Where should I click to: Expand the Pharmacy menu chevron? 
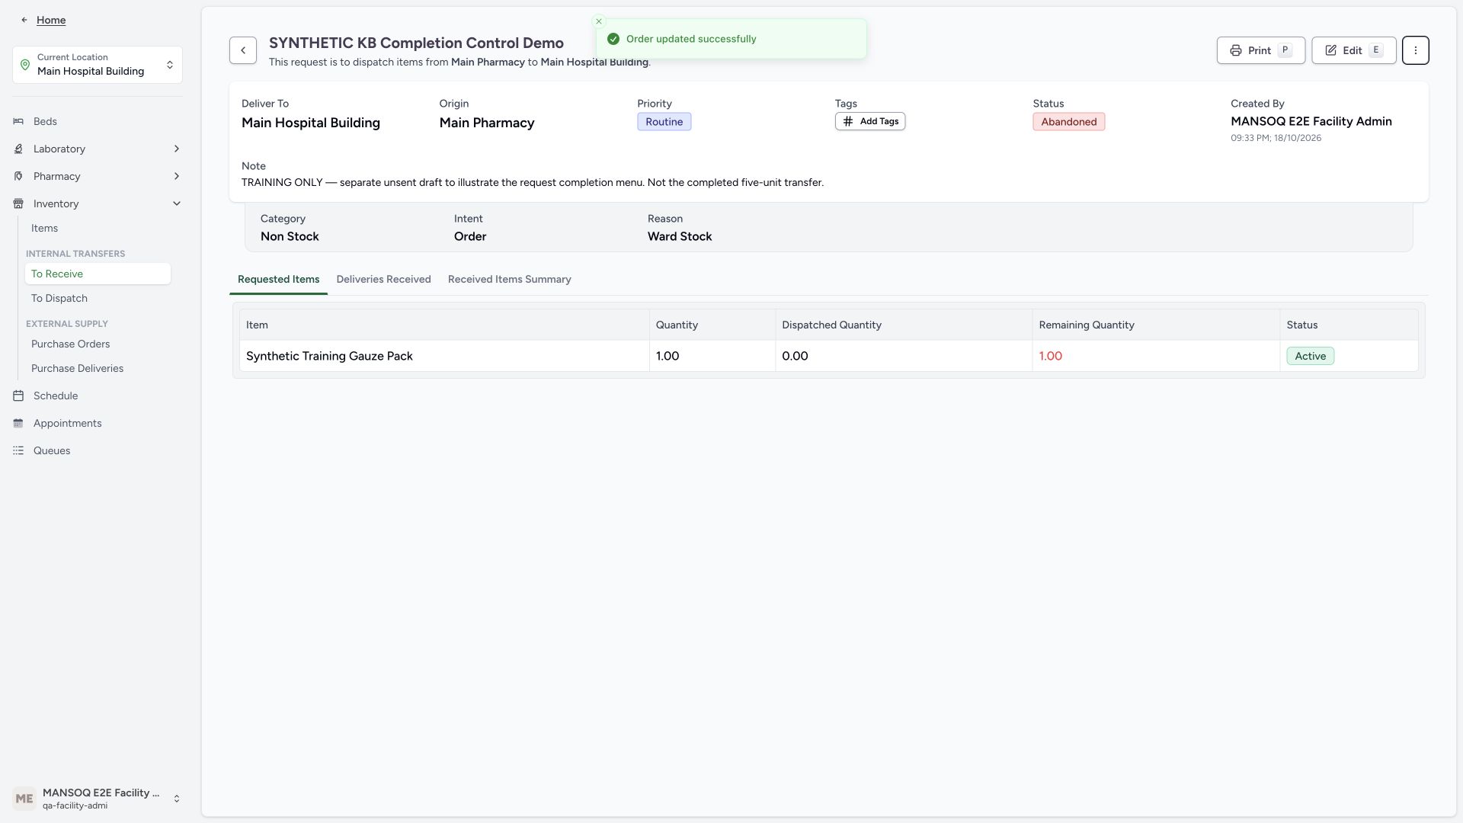click(177, 176)
